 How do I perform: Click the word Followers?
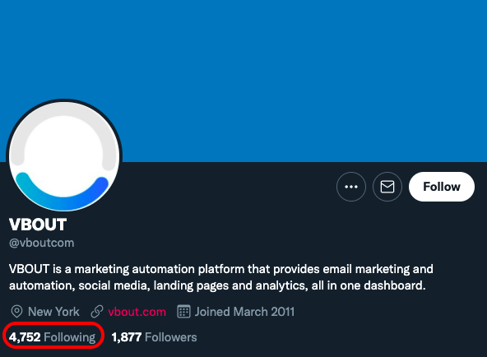[x=171, y=337]
